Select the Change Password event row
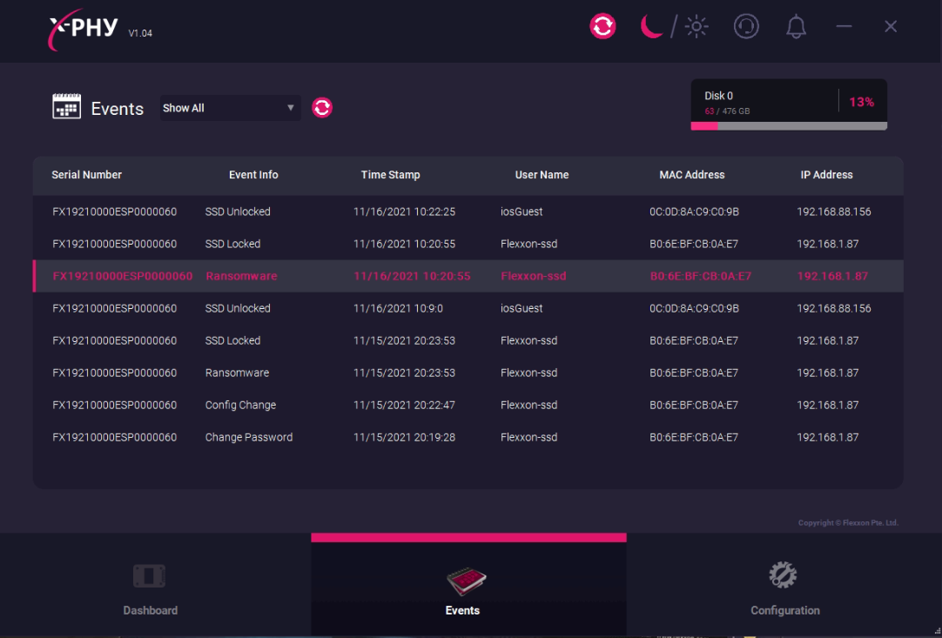This screenshot has height=638, width=942. 468,437
